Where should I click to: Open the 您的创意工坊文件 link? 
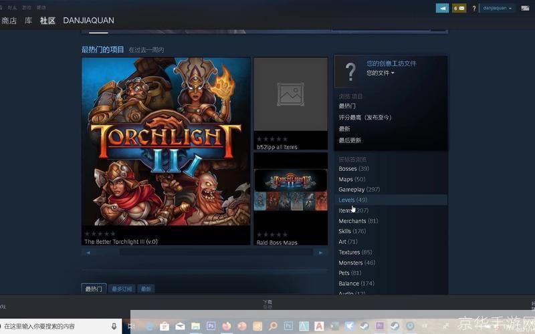[x=391, y=63]
